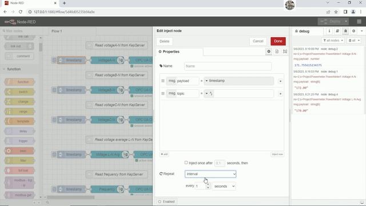Click the Done button
This screenshot has height=206, width=366.
(x=278, y=41)
